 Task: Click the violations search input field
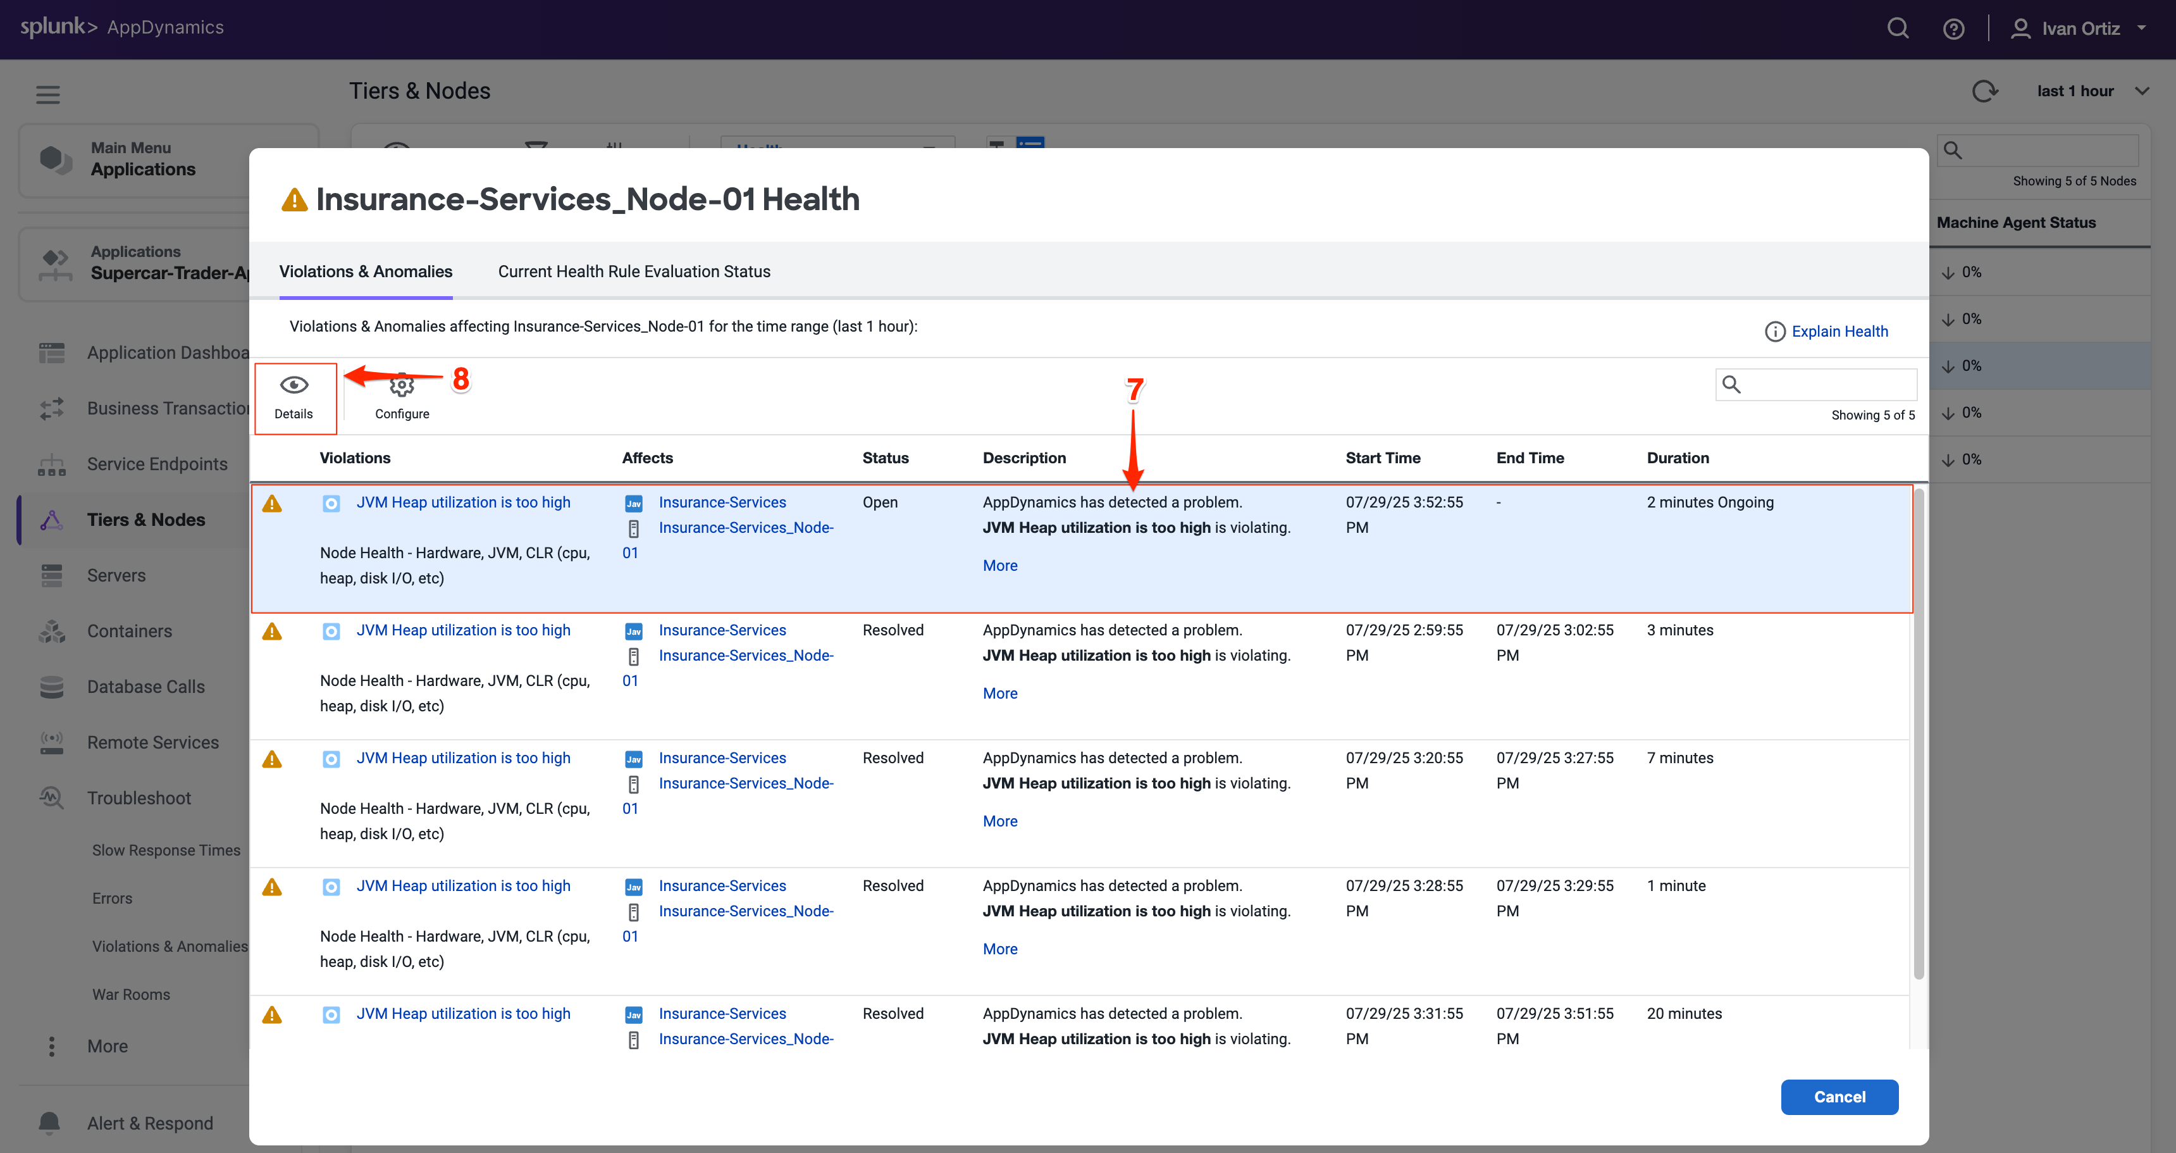1829,385
